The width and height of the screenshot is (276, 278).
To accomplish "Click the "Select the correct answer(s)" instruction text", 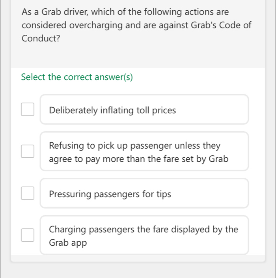I will pyautogui.click(x=77, y=77).
